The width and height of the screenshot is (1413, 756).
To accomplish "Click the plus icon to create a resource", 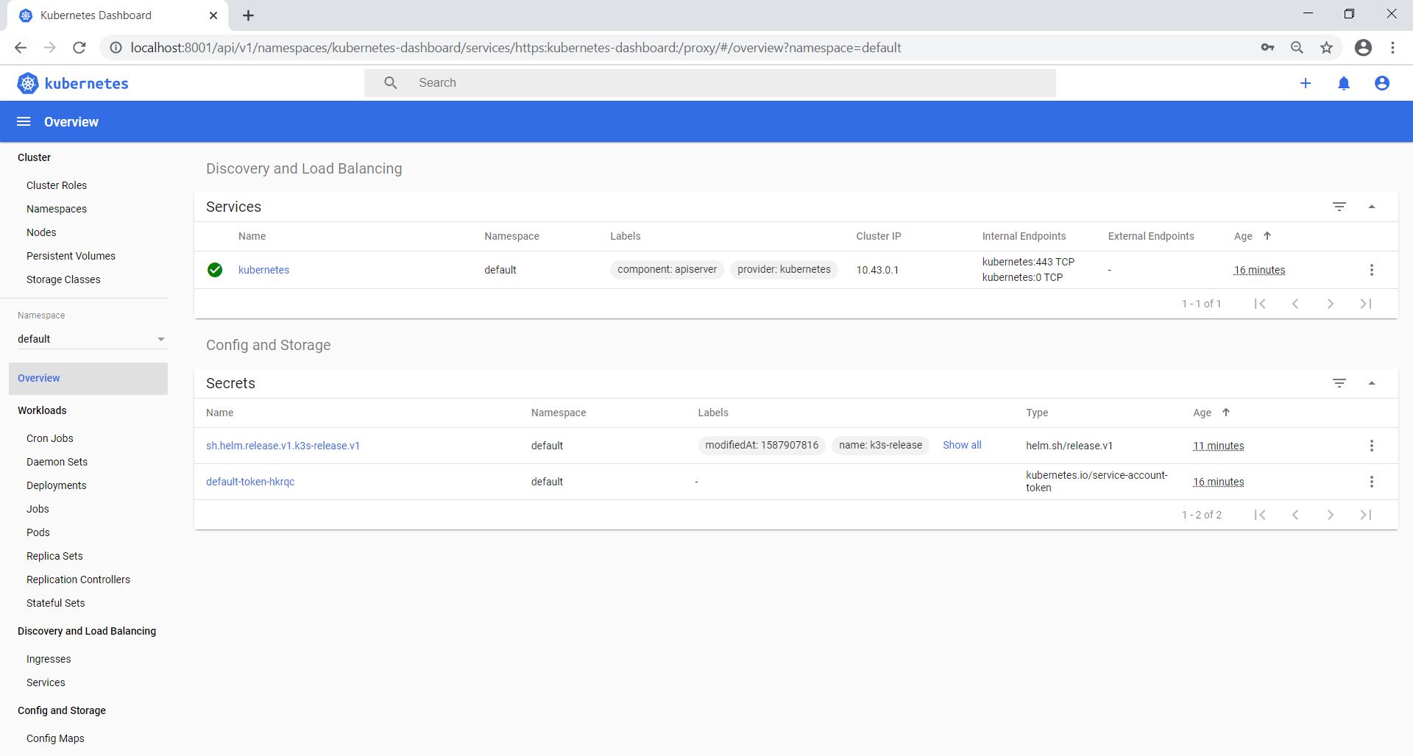I will [x=1305, y=84].
